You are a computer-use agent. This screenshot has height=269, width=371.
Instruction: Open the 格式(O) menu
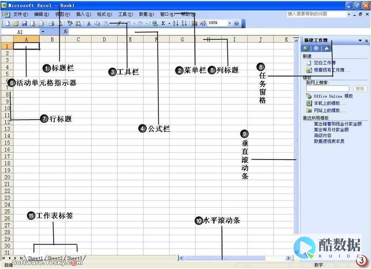[104, 14]
